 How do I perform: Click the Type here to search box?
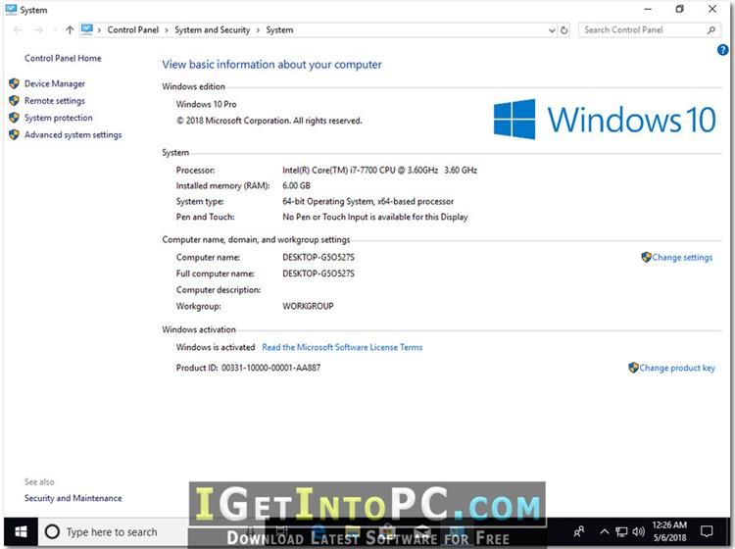point(112,532)
